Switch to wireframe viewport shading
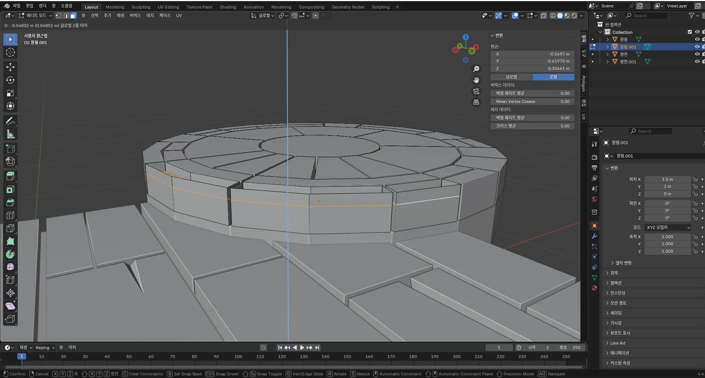The image size is (705, 378). 553,16
